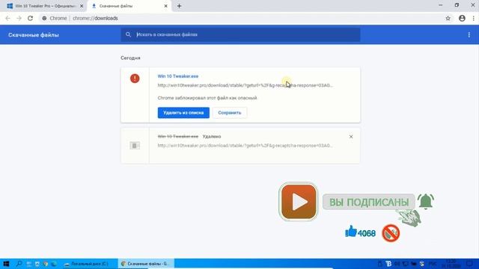Image resolution: width=479 pixels, height=269 pixels.
Task: Click the red crossed-out dislike icon
Action: pos(391,233)
